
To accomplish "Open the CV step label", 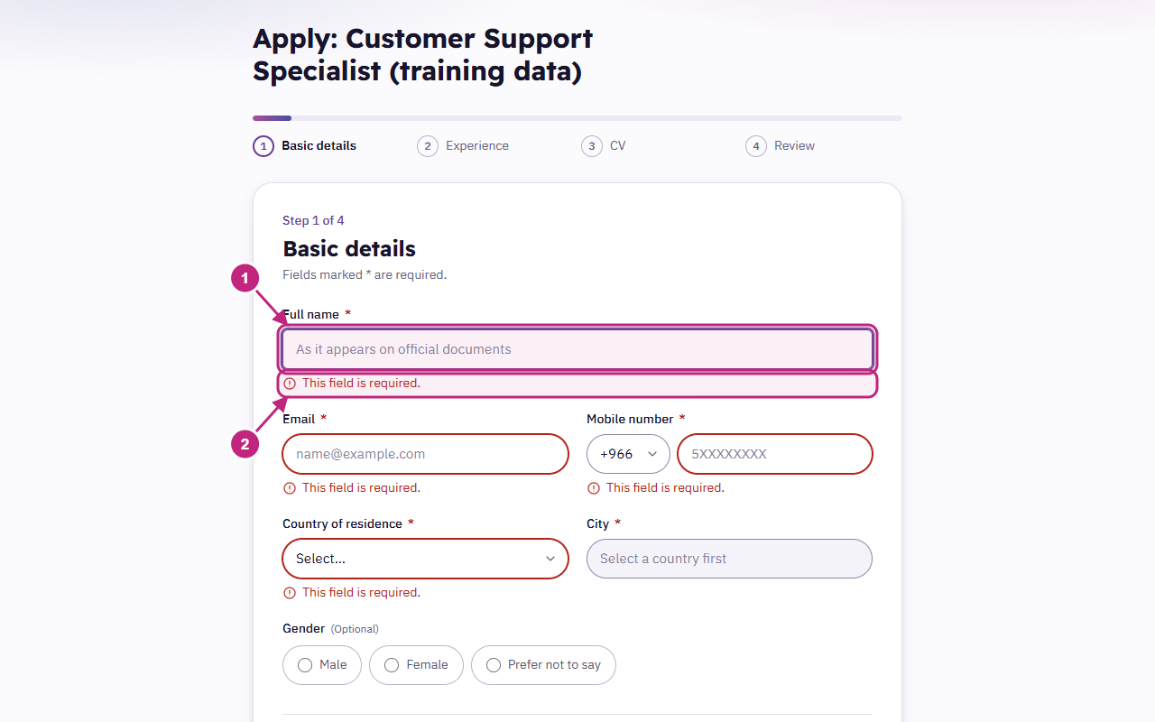I will [618, 146].
